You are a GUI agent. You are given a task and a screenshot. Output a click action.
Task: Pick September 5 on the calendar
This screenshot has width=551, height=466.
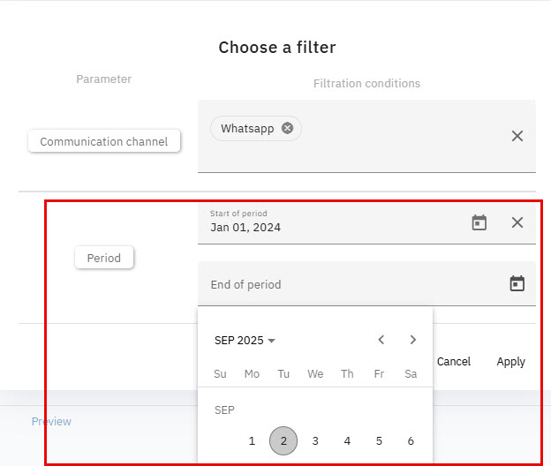tap(379, 440)
